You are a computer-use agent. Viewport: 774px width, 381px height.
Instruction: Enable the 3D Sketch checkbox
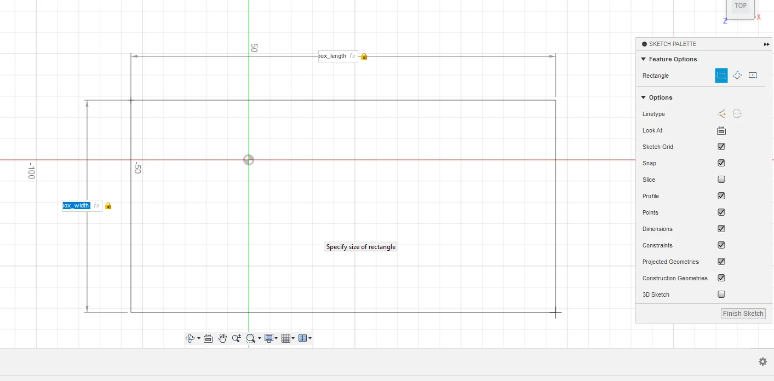click(721, 295)
